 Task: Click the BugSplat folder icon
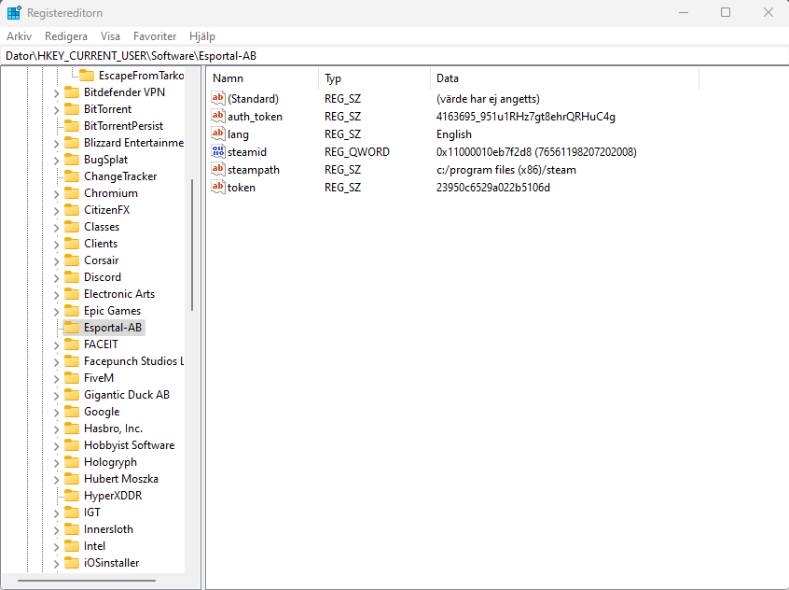[x=72, y=160]
